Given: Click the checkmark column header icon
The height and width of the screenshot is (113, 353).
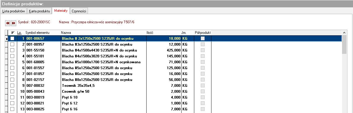Looking at the screenshot, I should (12, 33).
